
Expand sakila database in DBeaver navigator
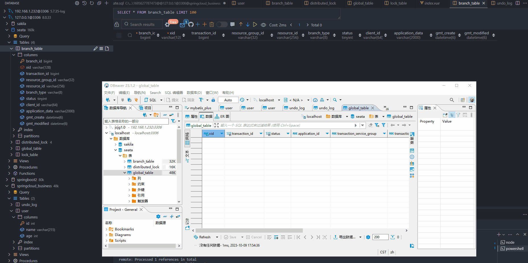(x=116, y=144)
